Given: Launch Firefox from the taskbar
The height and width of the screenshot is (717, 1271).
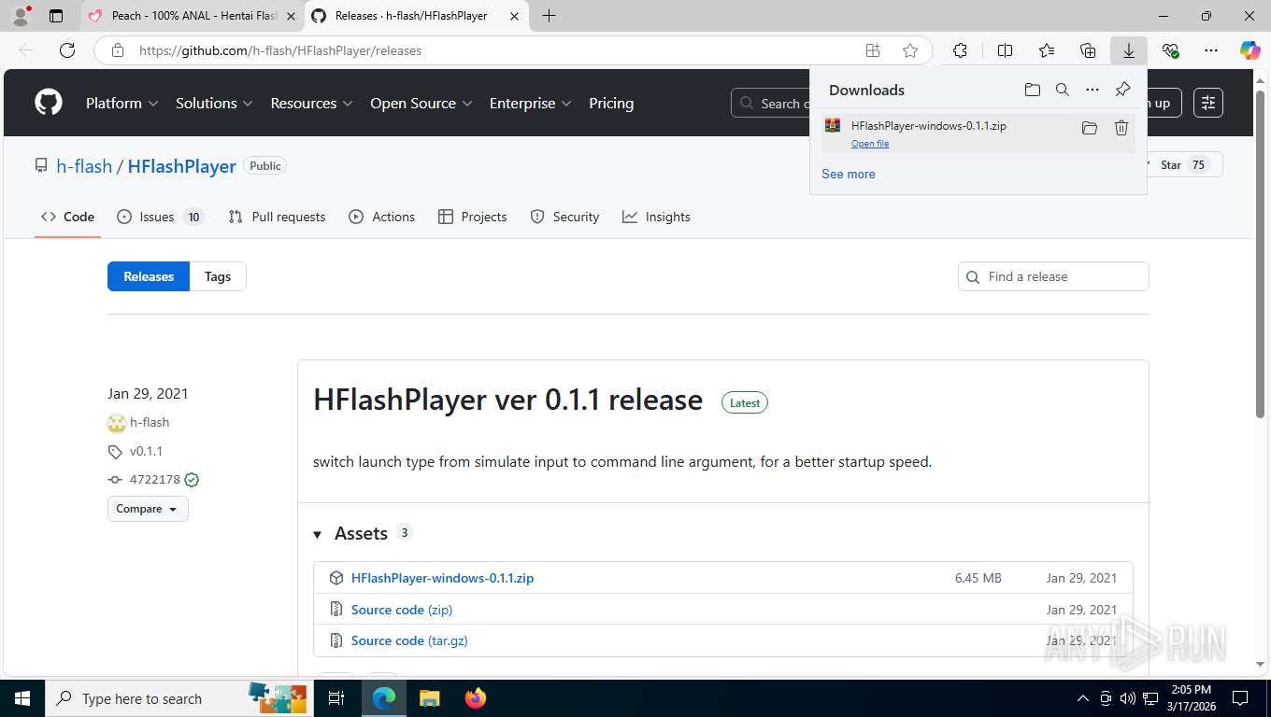Looking at the screenshot, I should pyautogui.click(x=476, y=698).
